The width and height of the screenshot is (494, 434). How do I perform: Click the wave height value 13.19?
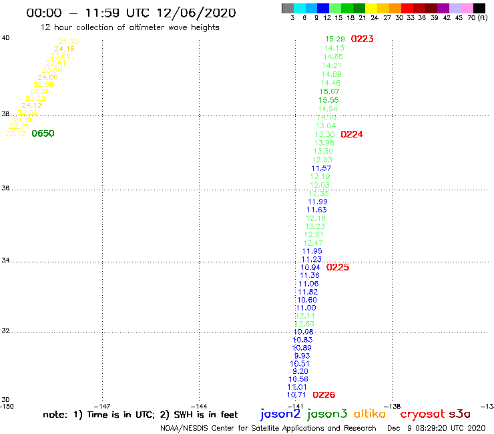(x=320, y=177)
